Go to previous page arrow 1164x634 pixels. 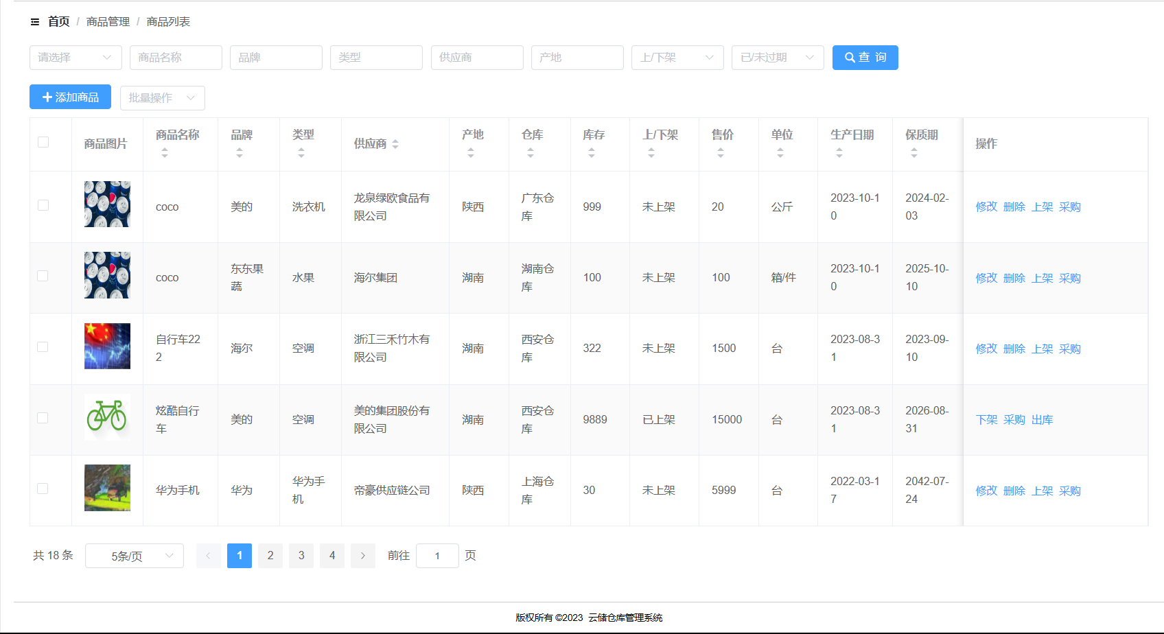(x=208, y=556)
